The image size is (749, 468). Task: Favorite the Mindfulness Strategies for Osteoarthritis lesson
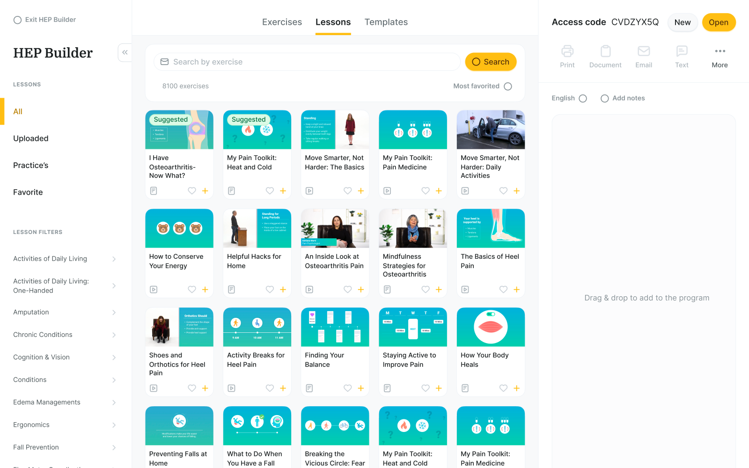(x=425, y=289)
